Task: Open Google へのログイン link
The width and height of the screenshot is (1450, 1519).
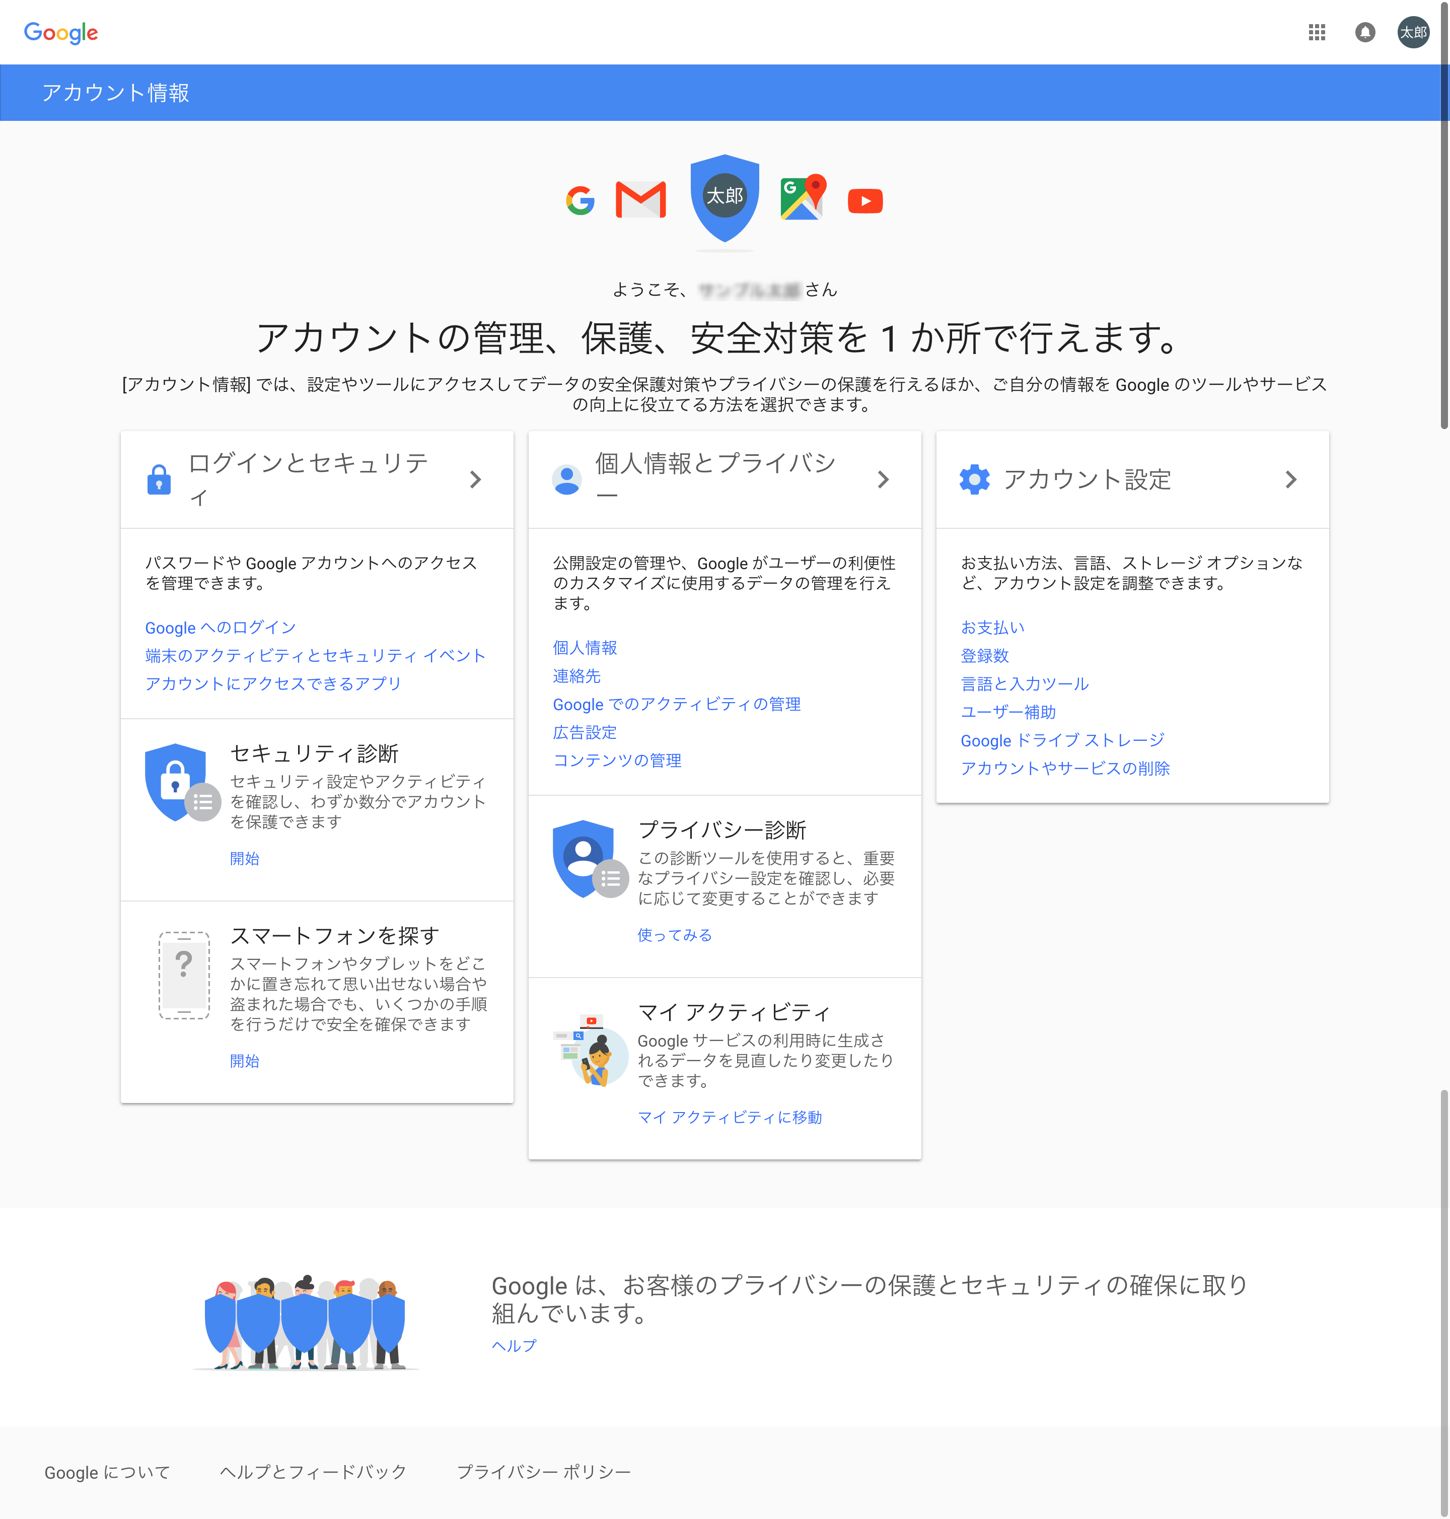Action: [x=221, y=628]
